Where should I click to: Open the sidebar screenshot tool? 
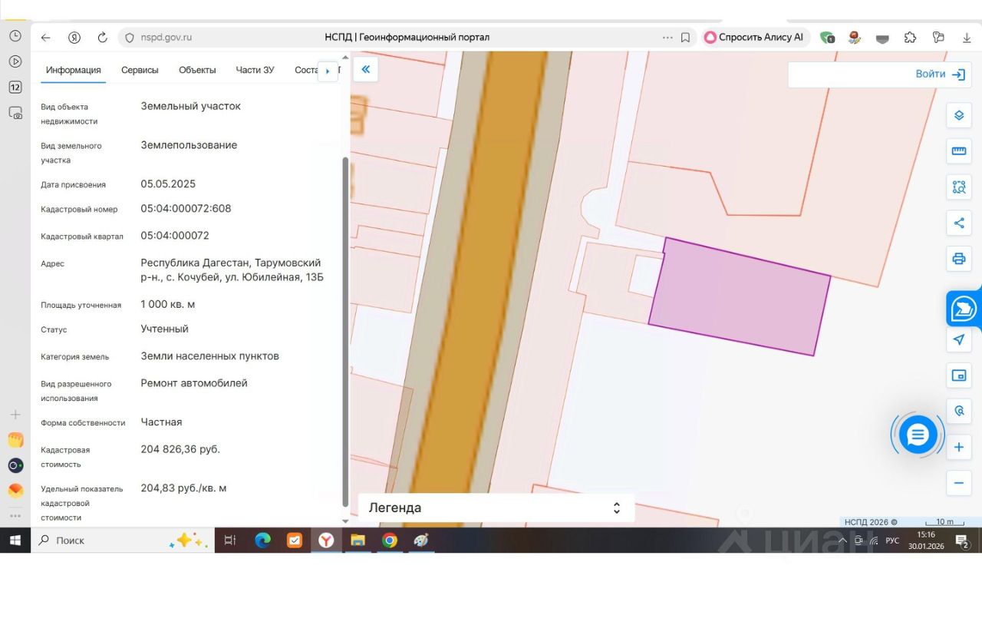pyautogui.click(x=15, y=113)
